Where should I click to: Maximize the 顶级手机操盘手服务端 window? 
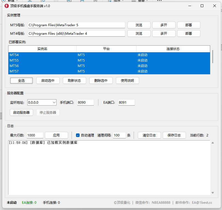202,6
